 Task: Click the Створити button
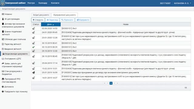38,20
